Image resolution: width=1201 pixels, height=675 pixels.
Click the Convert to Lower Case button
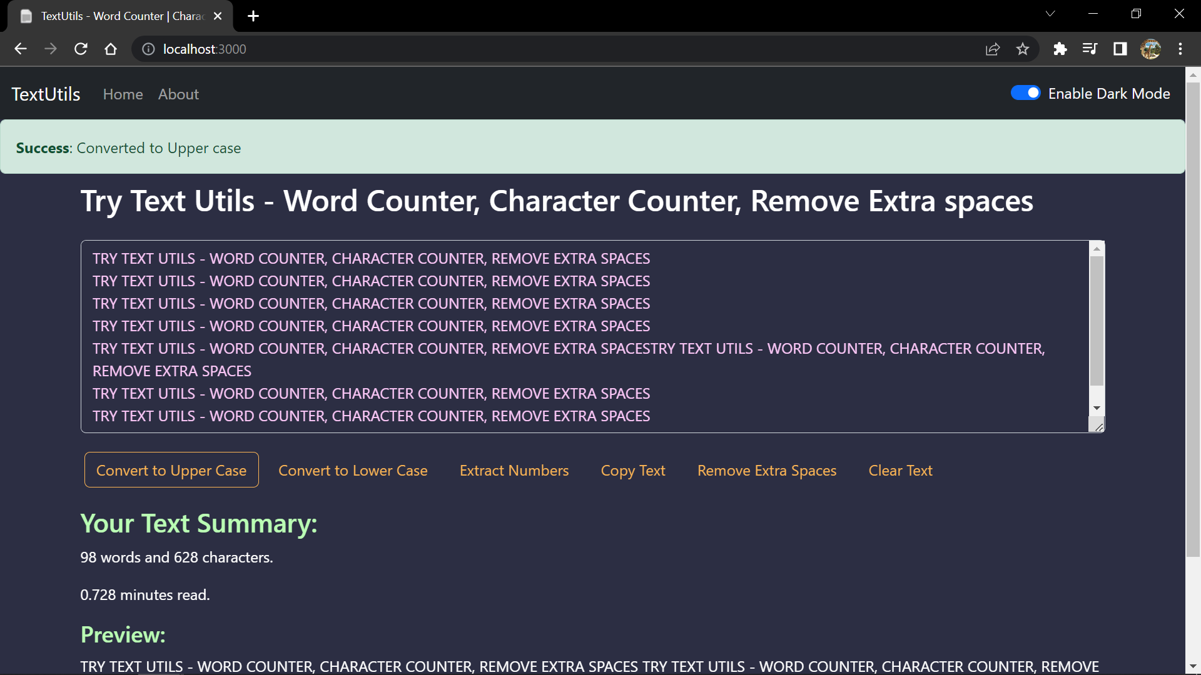[x=353, y=470]
